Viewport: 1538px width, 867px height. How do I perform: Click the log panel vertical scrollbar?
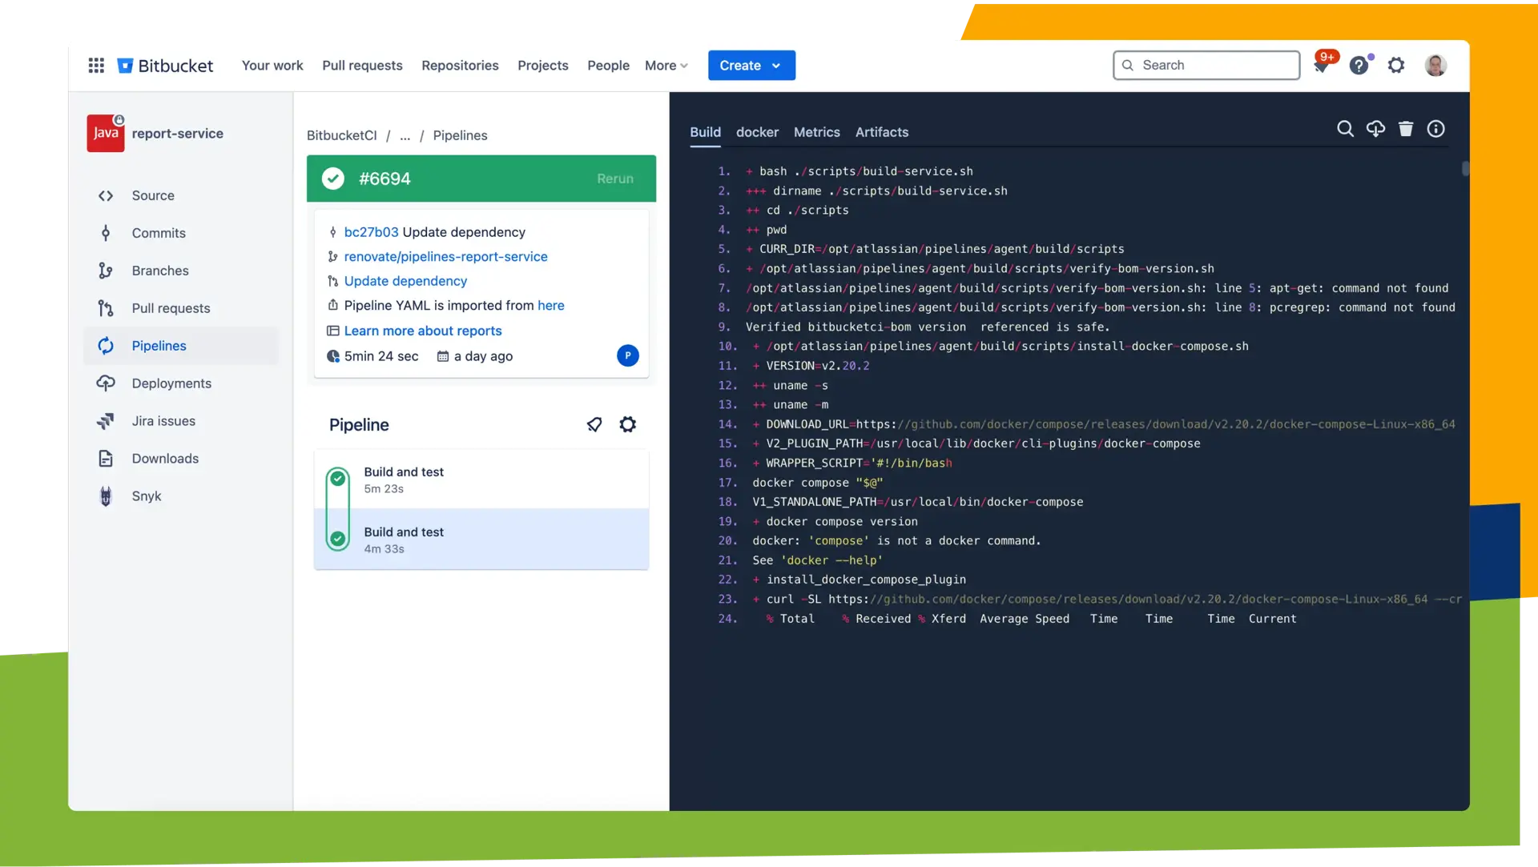click(x=1465, y=169)
